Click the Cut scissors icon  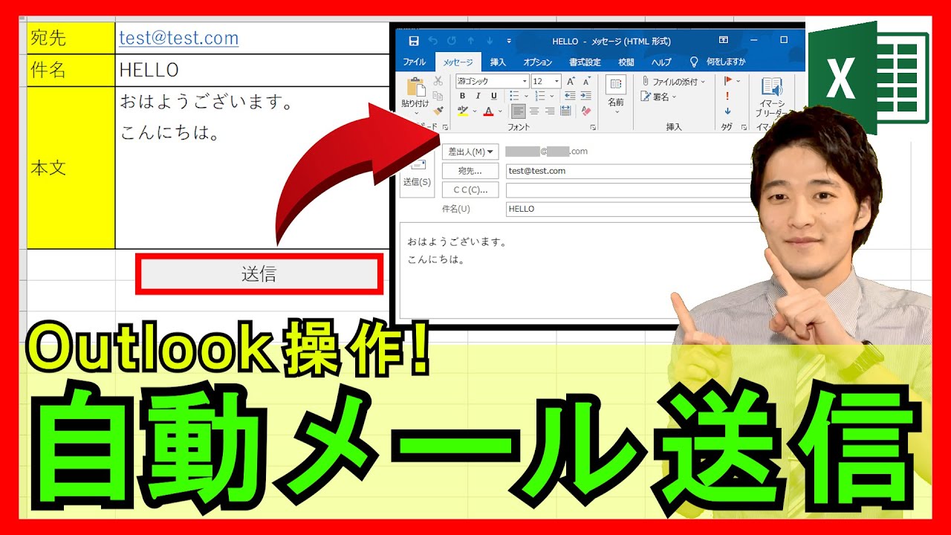coord(438,81)
